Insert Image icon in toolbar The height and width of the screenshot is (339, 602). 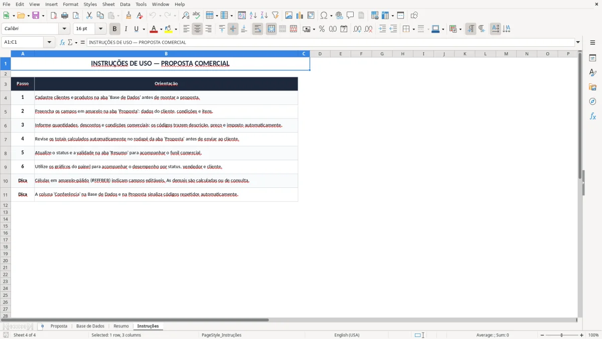pos(289,16)
